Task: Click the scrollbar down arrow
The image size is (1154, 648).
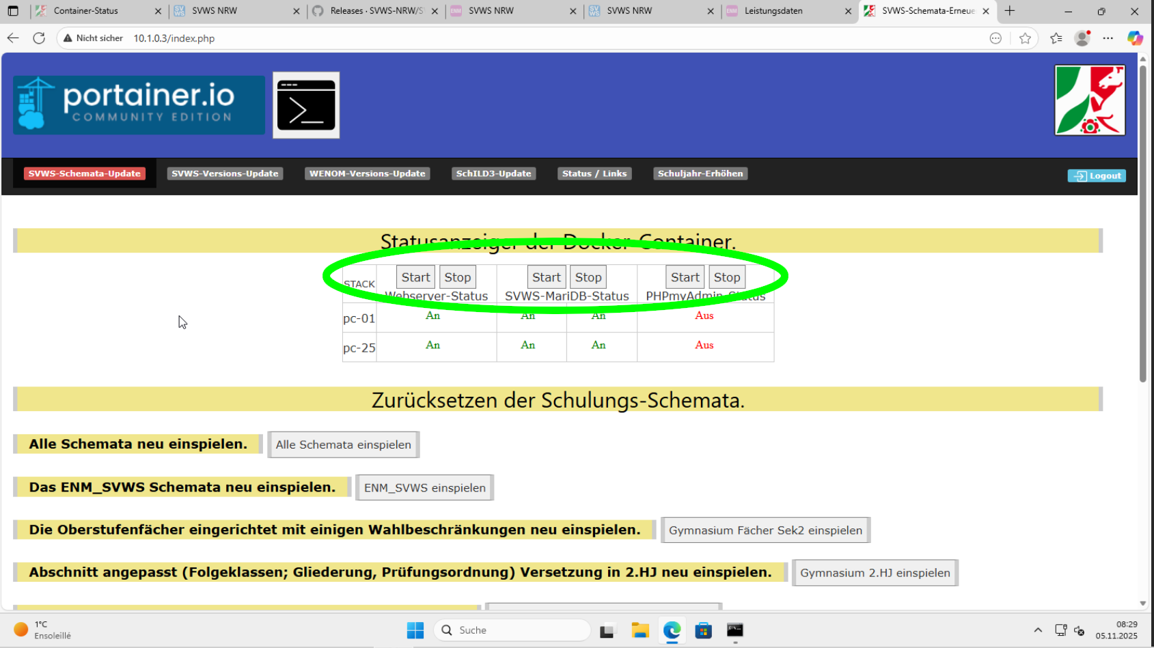Action: point(1143,604)
